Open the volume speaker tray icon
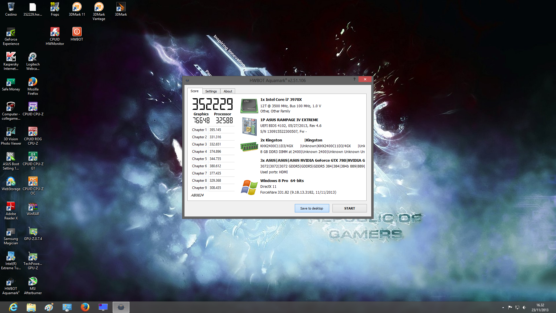This screenshot has height=313, width=556. 524,307
